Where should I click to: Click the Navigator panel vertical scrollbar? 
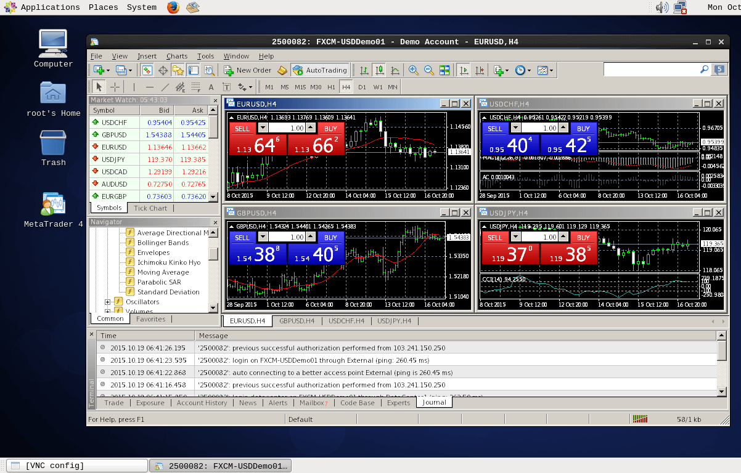click(213, 270)
